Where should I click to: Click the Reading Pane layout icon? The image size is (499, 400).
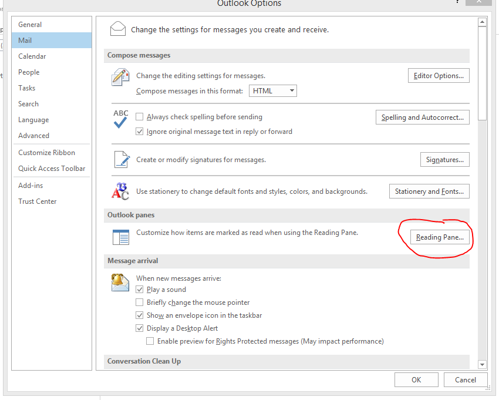pos(121,237)
